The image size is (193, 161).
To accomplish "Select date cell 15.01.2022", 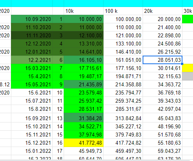I will 32,151.
